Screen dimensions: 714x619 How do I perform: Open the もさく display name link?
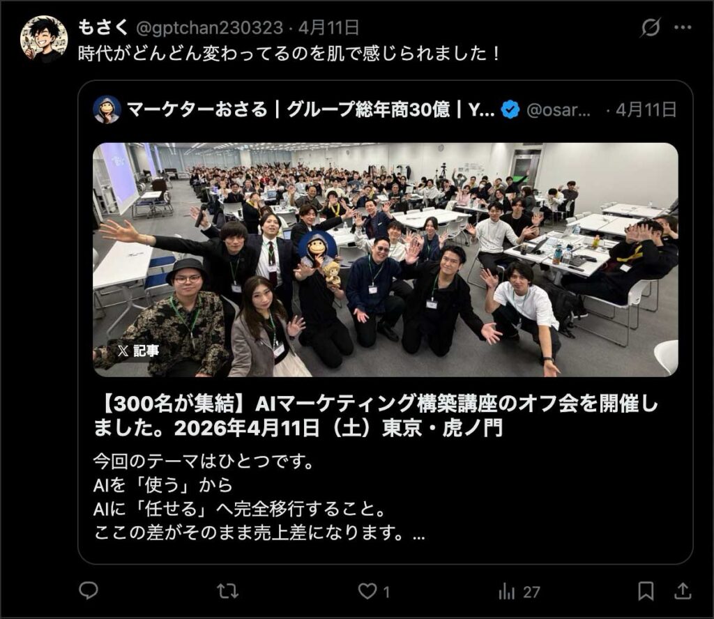click(x=103, y=28)
